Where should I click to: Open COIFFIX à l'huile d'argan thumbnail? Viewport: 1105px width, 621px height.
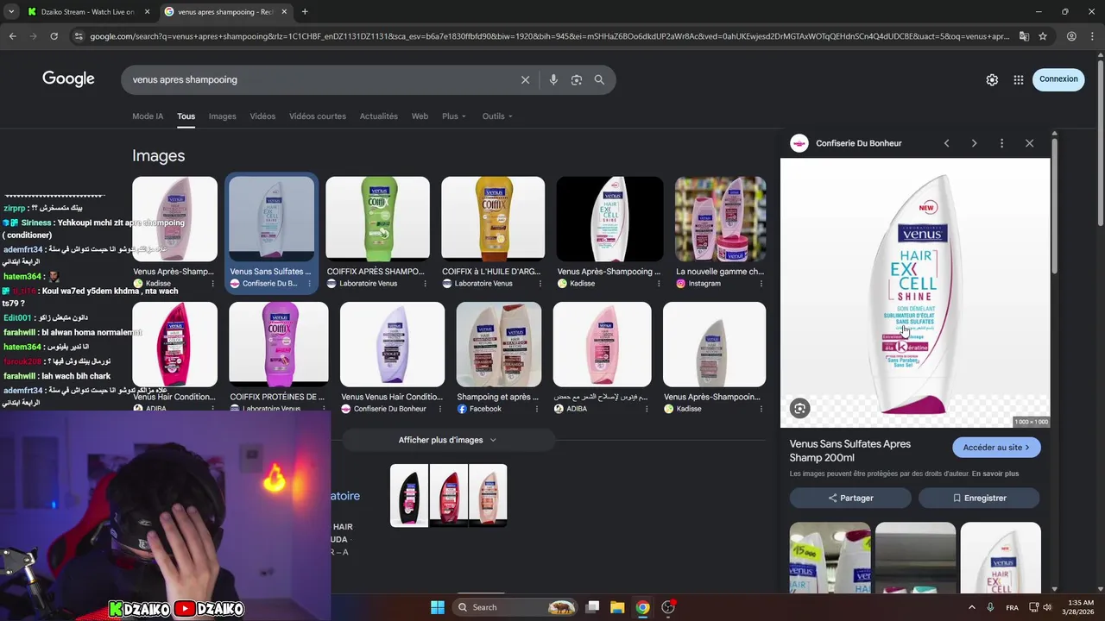pos(493,218)
